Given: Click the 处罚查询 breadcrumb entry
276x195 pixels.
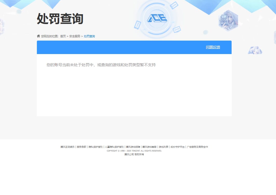Looking at the screenshot, I should click(x=89, y=36).
